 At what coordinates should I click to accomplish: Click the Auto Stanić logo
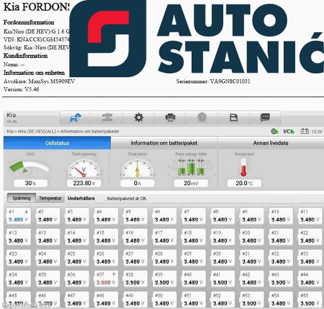(197, 38)
